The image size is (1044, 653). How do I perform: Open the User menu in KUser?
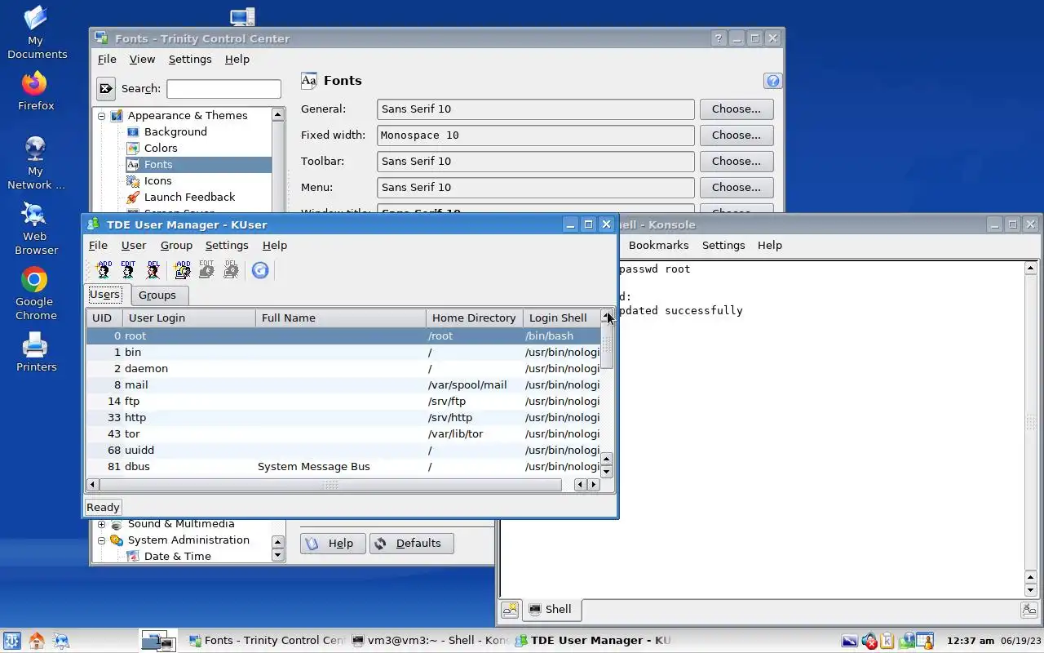134,245
